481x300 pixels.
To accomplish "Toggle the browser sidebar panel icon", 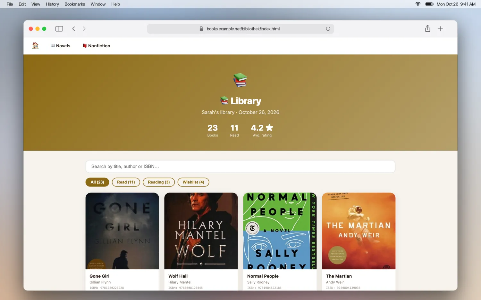I will coord(59,29).
